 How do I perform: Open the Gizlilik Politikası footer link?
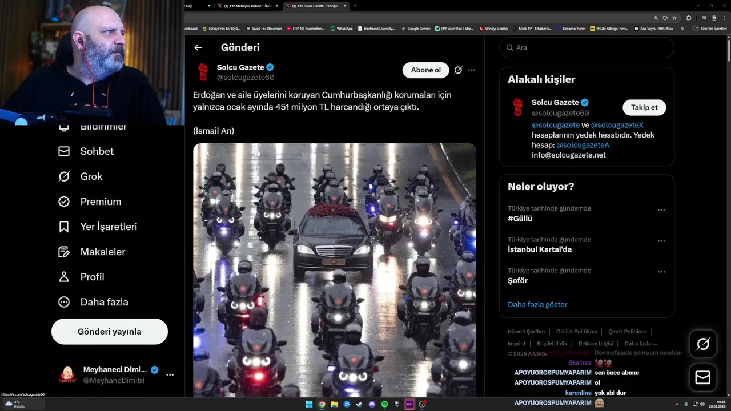click(x=576, y=332)
